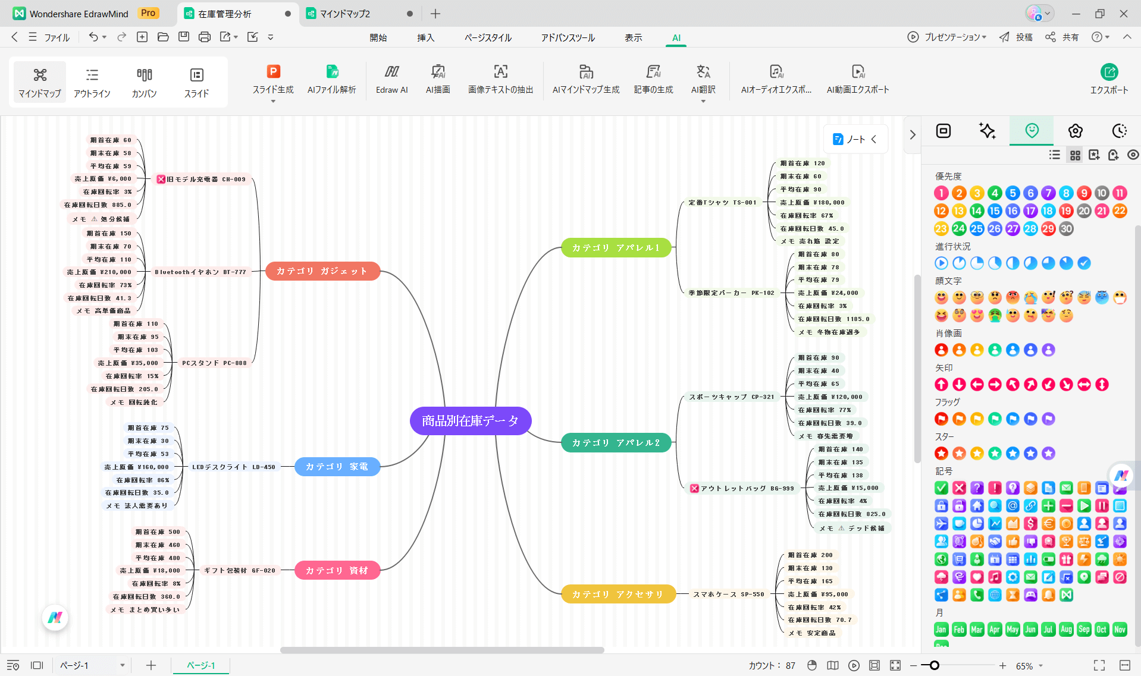
Task: Expand the AI Translate dropdown
Action: [x=703, y=102]
